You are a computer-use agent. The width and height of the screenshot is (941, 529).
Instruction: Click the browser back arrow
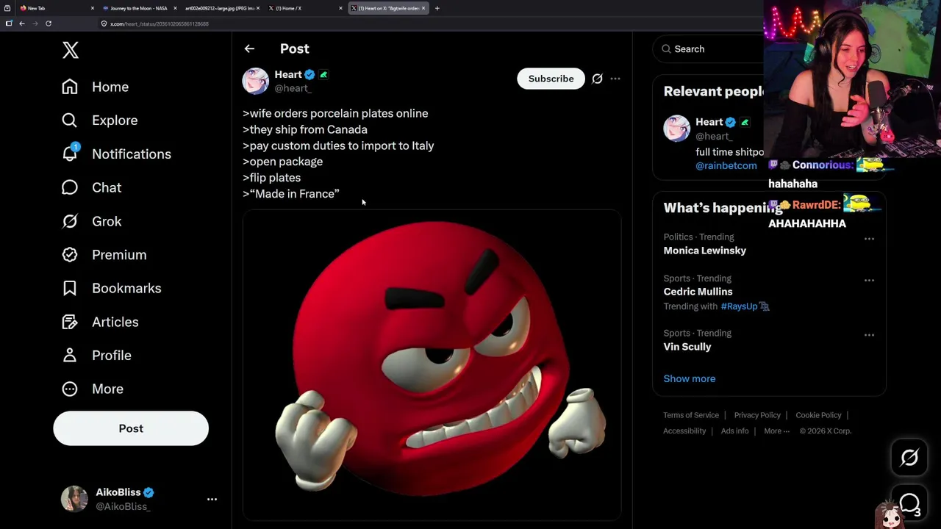tap(22, 24)
